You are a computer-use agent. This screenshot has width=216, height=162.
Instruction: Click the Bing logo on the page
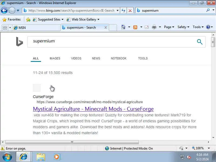[19, 42]
